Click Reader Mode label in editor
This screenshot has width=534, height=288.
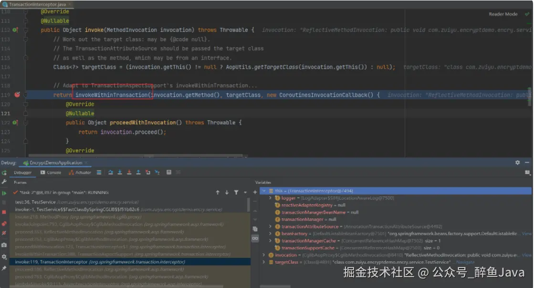click(x=503, y=14)
